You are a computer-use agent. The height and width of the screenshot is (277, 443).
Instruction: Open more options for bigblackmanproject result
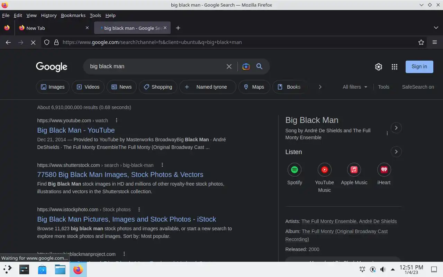coord(124,254)
